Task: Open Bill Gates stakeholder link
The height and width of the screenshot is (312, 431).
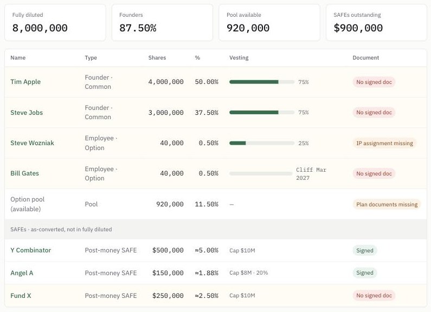Action: [x=24, y=173]
